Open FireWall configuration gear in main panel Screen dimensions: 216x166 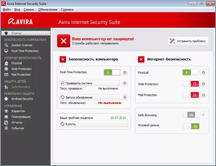pos(203,72)
